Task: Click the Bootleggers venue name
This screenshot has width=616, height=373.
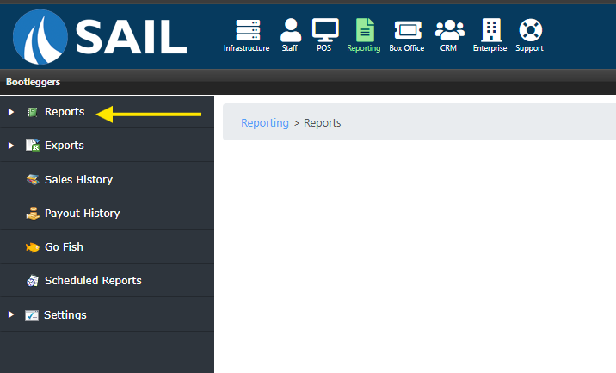Action: (33, 82)
